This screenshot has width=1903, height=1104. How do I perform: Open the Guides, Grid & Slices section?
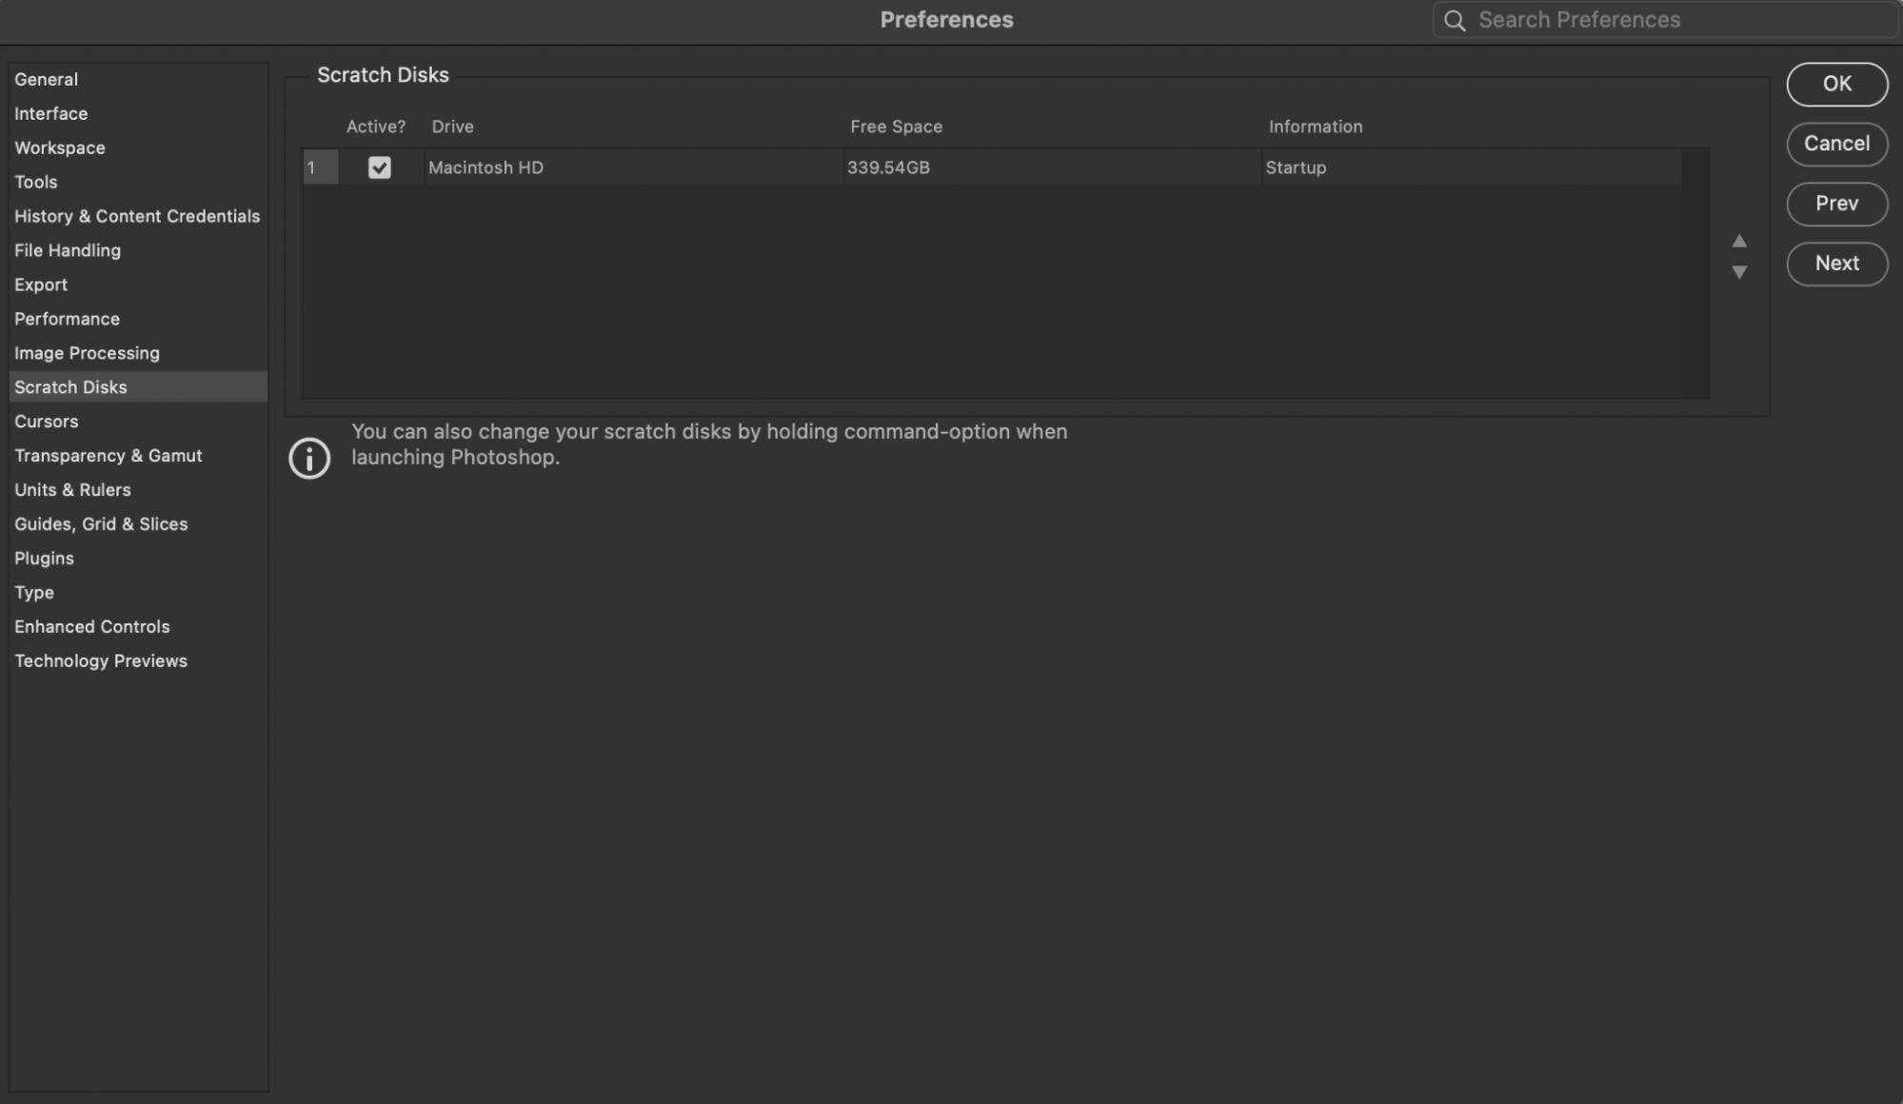click(101, 523)
